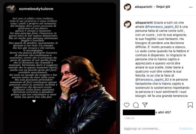Open albaparietti's header profile picture
The height and width of the screenshot is (134, 196).
coord(128,7)
